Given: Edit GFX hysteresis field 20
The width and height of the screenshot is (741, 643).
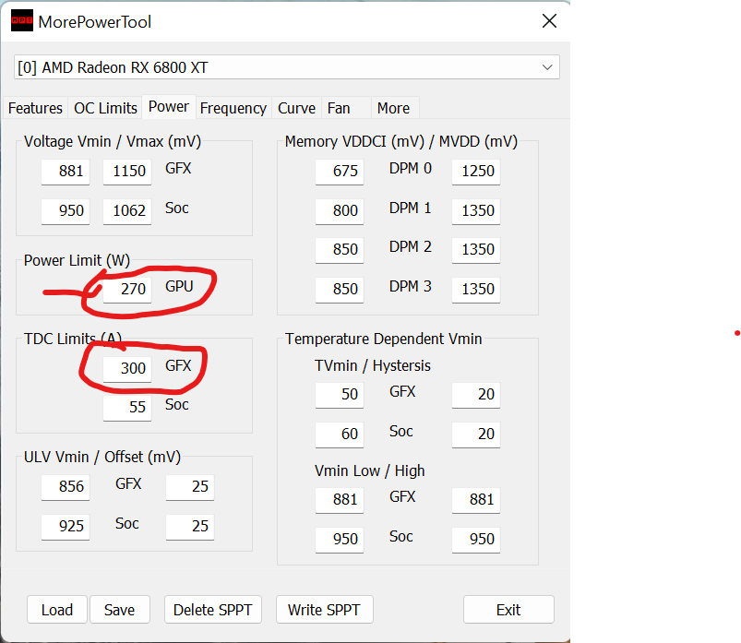Looking at the screenshot, I should 476,395.
